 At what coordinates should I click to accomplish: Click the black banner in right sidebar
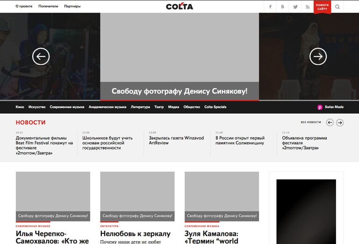pyautogui.click(x=306, y=212)
